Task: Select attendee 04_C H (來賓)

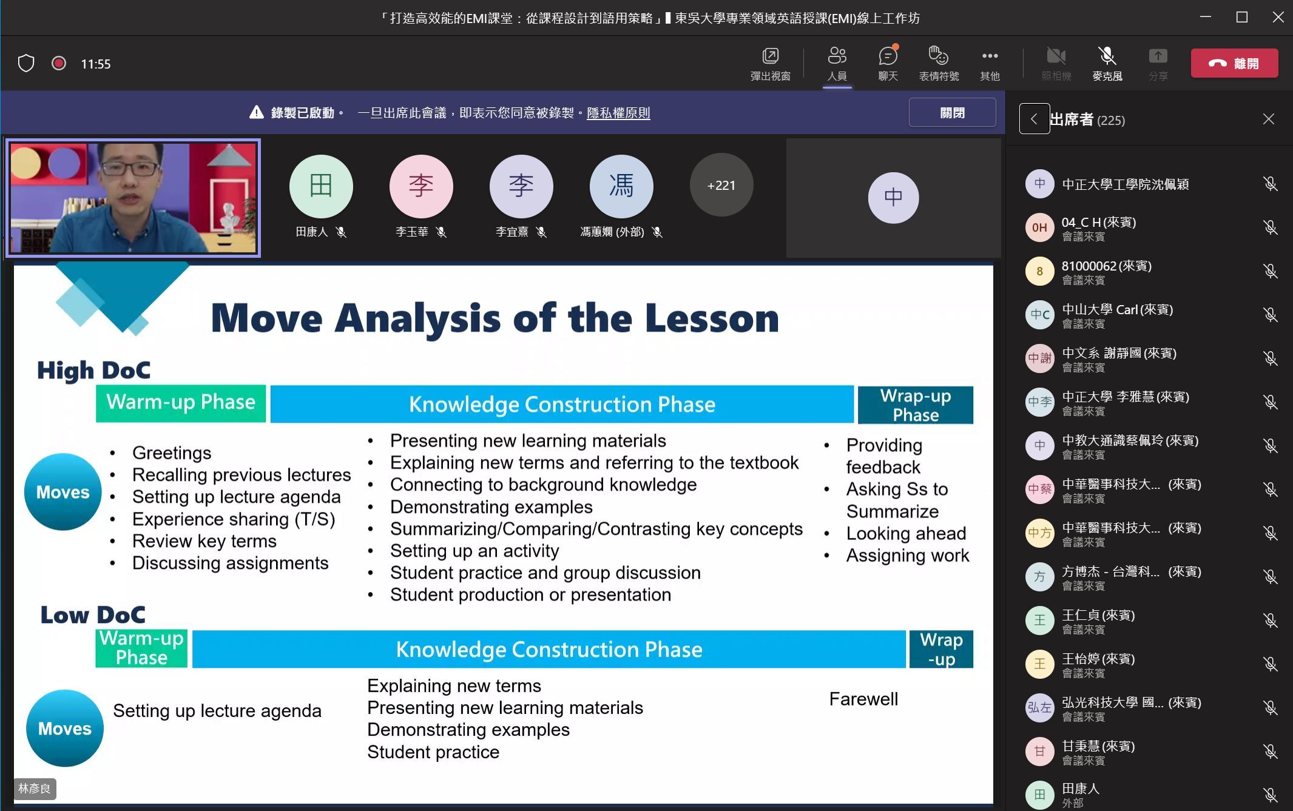Action: [x=1149, y=227]
